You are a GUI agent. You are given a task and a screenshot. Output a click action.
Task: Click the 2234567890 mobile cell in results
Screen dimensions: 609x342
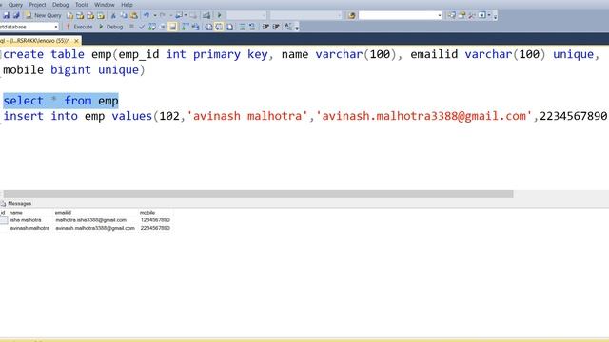pos(155,228)
